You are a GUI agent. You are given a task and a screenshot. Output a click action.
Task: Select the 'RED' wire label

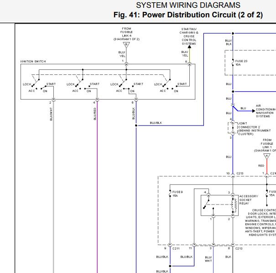pos(261,166)
